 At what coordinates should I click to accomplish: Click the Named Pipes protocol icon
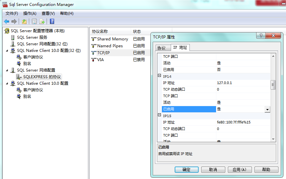[94, 46]
